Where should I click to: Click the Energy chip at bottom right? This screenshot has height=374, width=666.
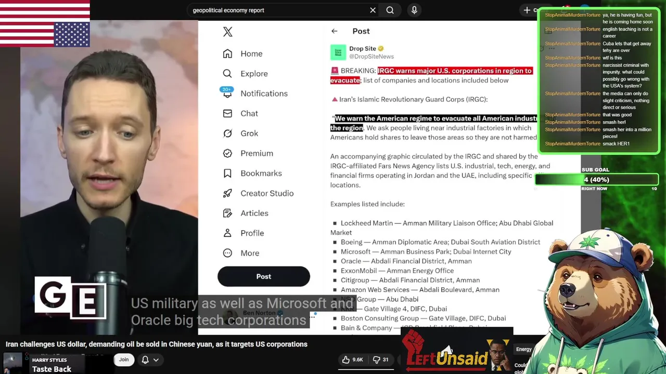point(524,349)
